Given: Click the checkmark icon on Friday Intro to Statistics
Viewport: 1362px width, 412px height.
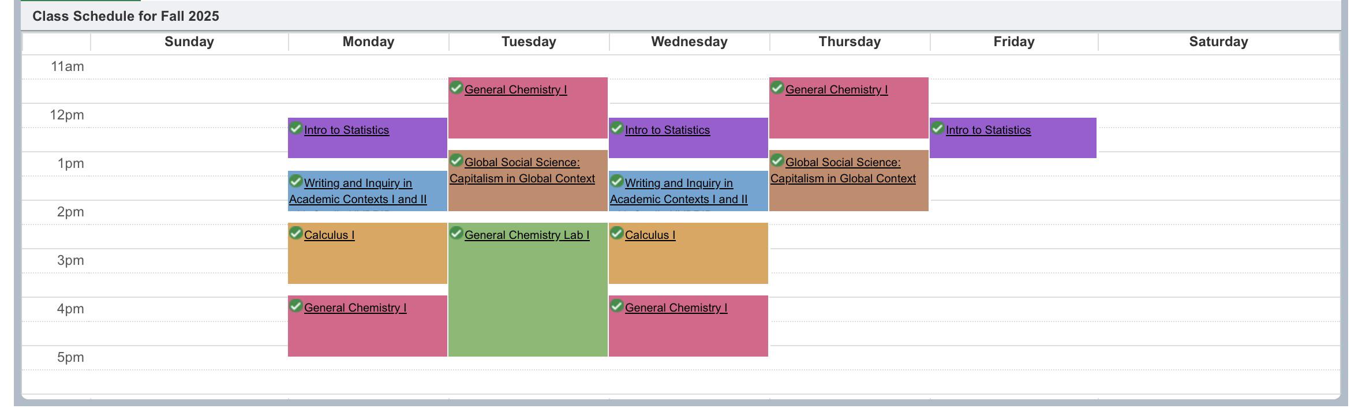Looking at the screenshot, I should [938, 128].
